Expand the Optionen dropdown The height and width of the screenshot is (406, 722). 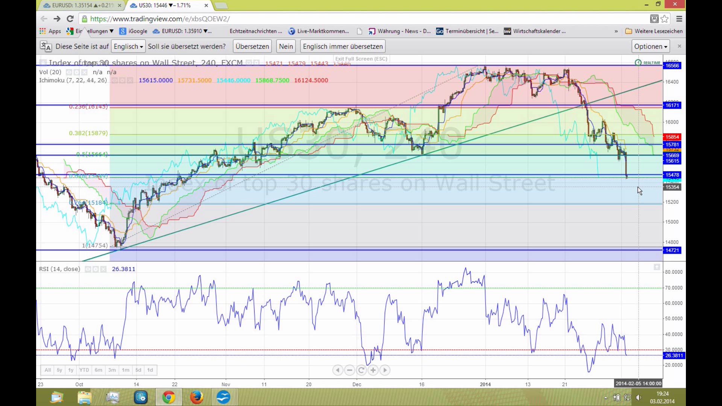[x=651, y=47]
